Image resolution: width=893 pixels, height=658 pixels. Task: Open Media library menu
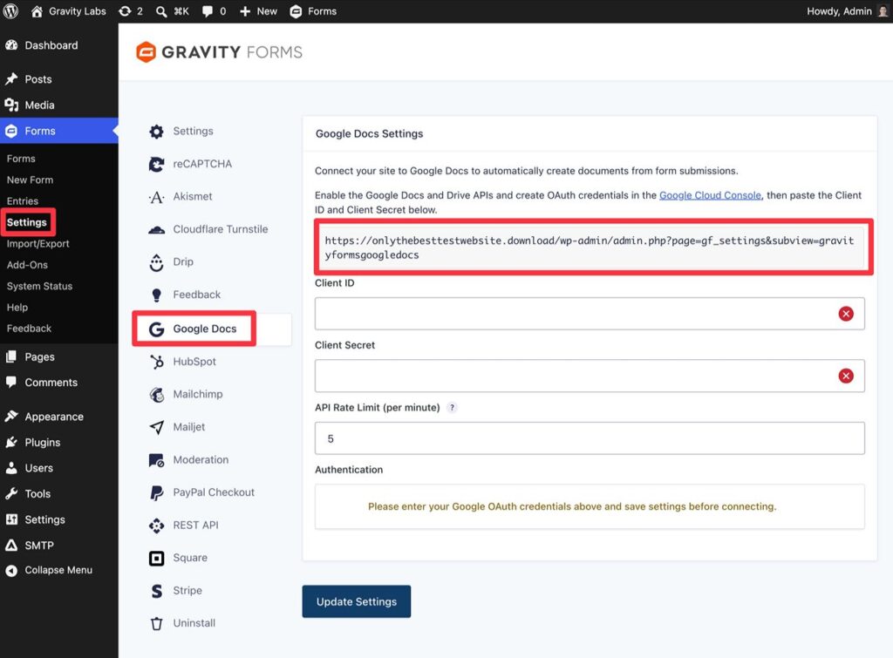59,105
